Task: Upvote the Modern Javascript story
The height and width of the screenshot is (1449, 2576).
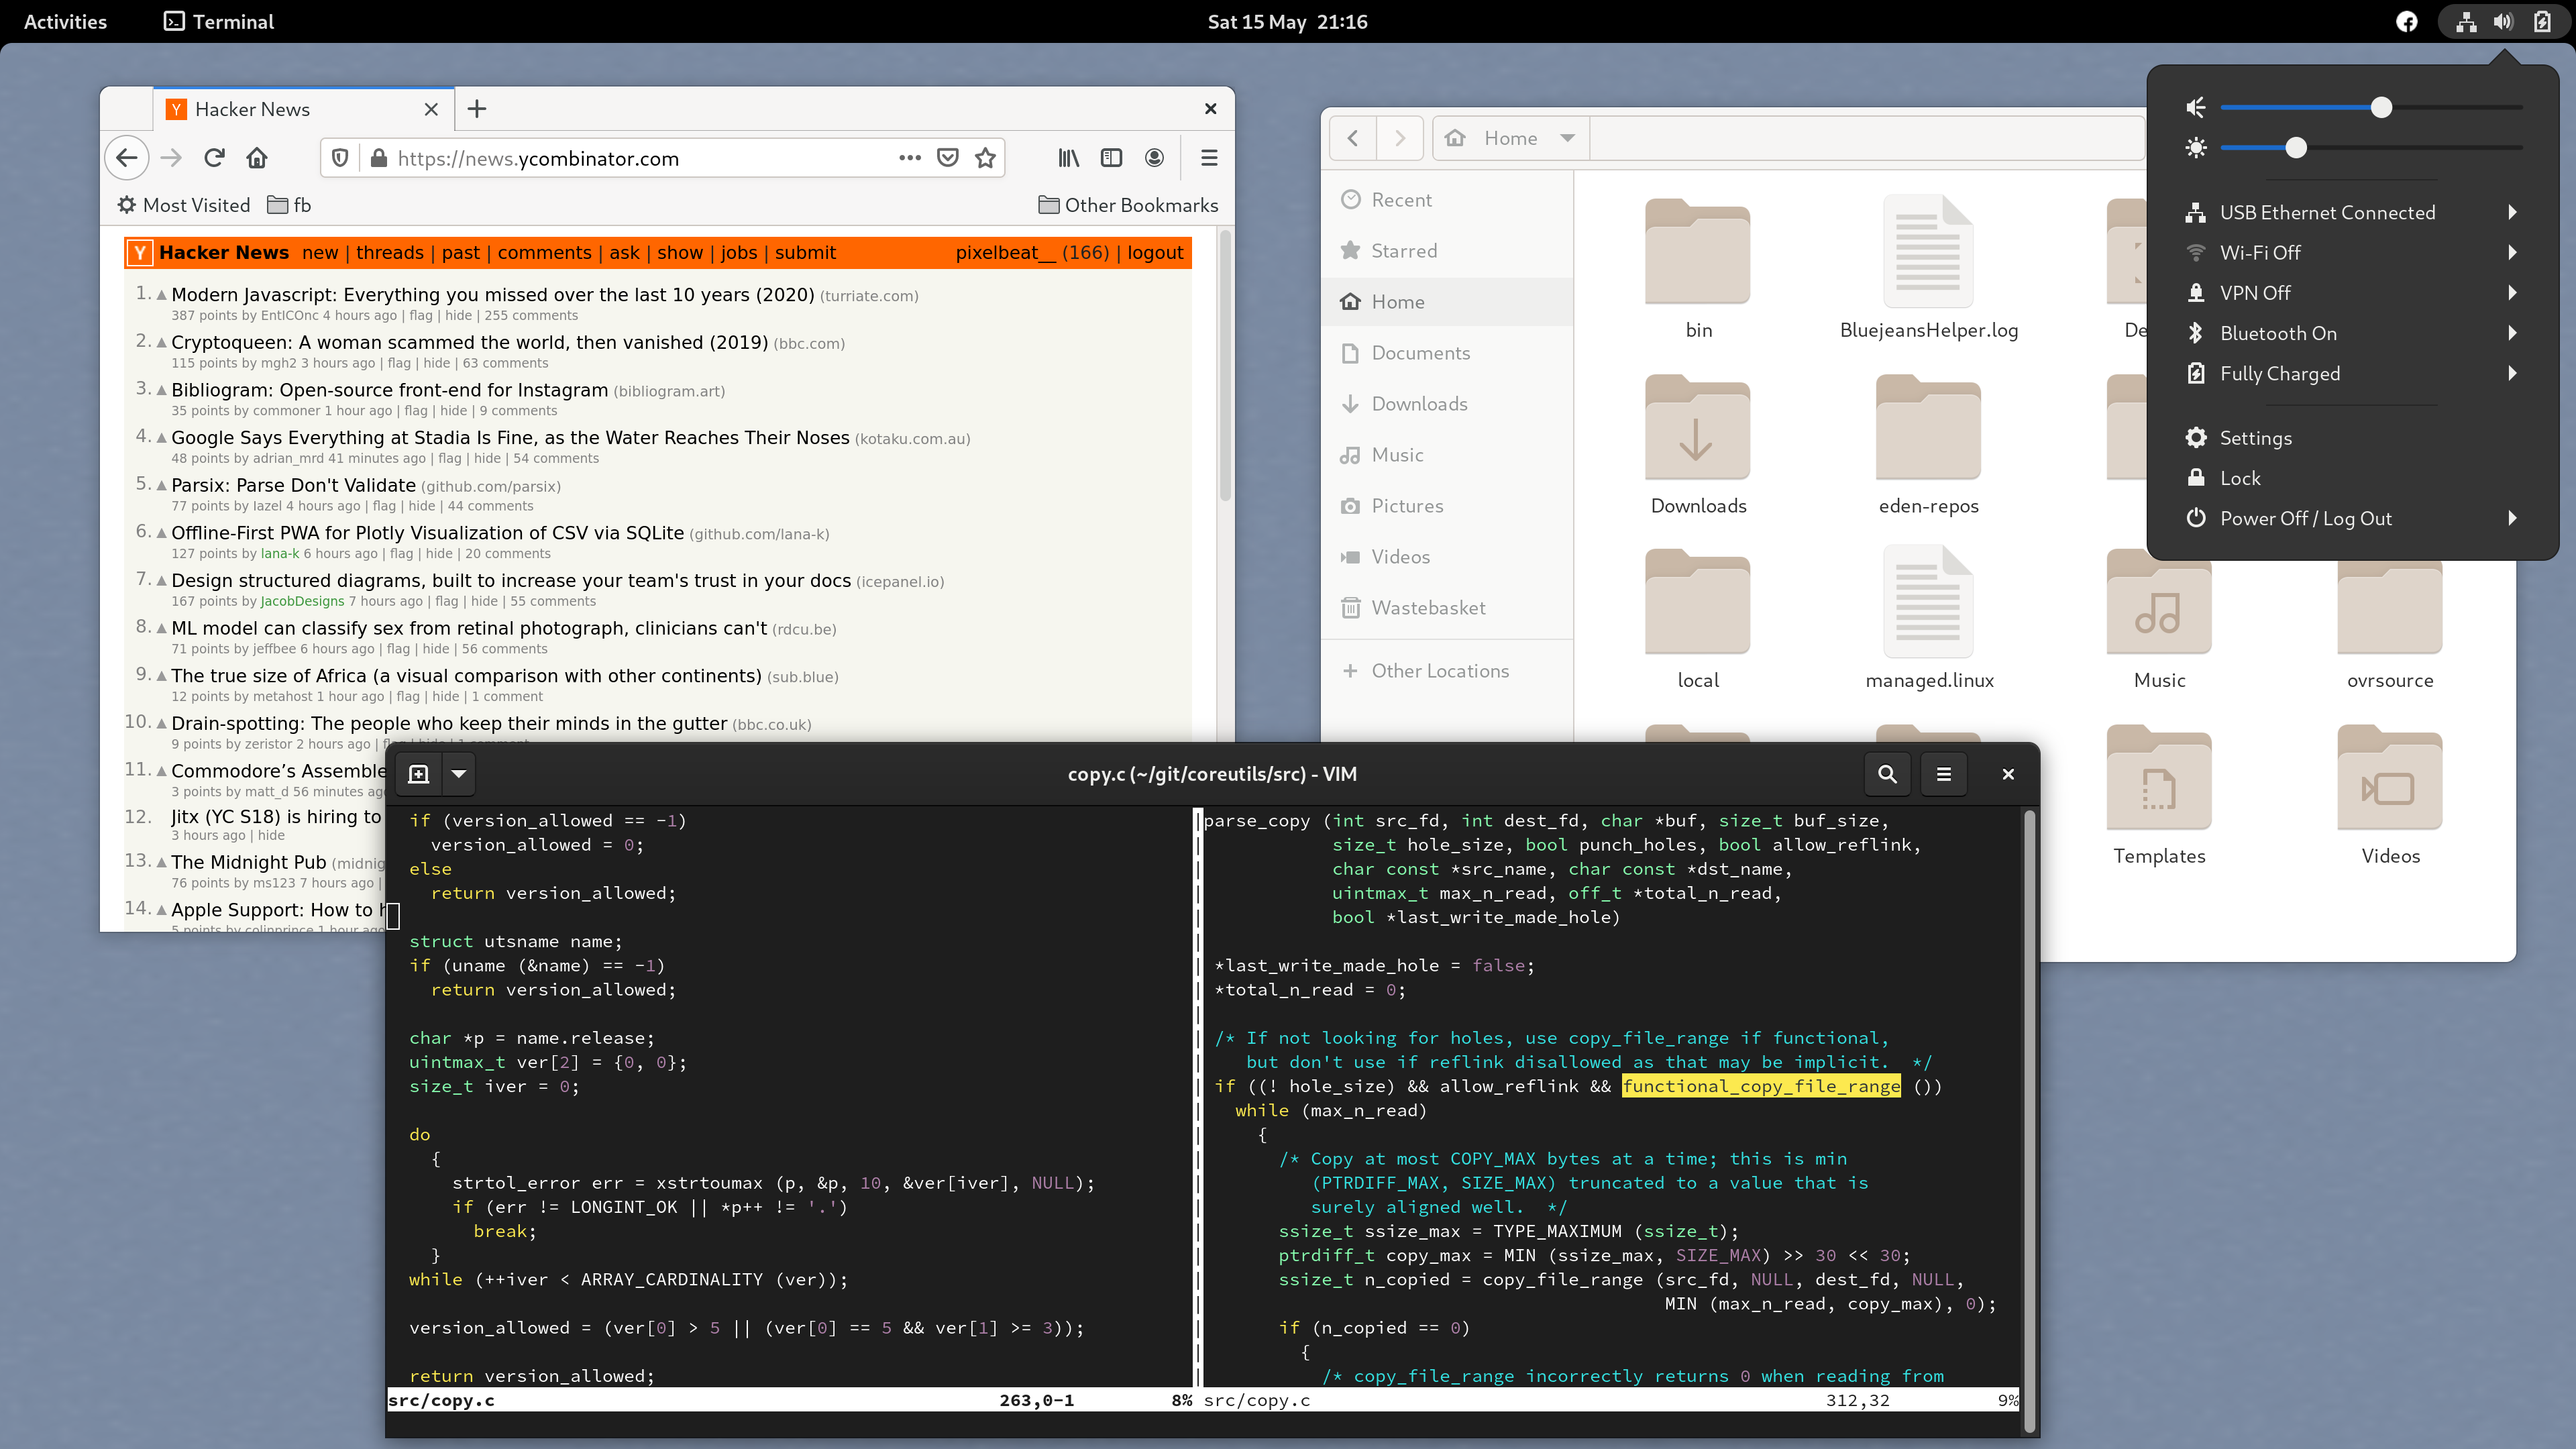Action: (162, 294)
